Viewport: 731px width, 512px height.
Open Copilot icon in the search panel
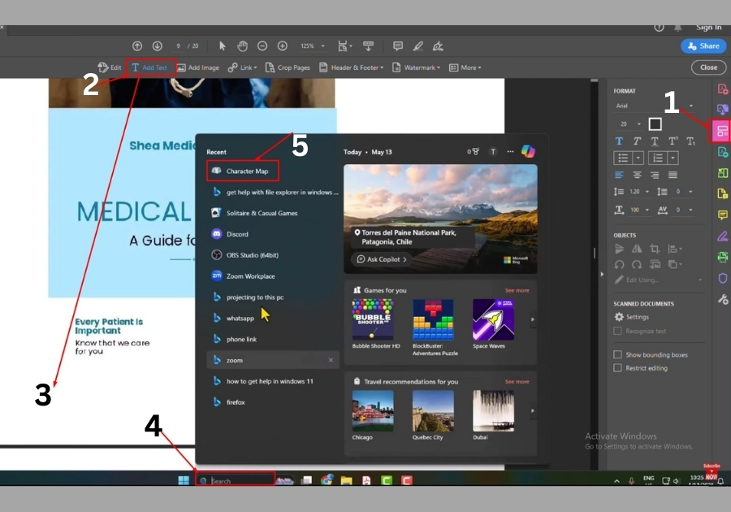[528, 151]
